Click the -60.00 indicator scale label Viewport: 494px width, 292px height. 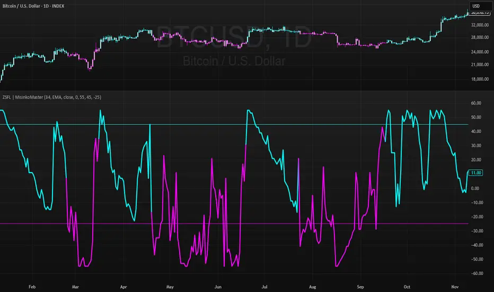click(477, 274)
